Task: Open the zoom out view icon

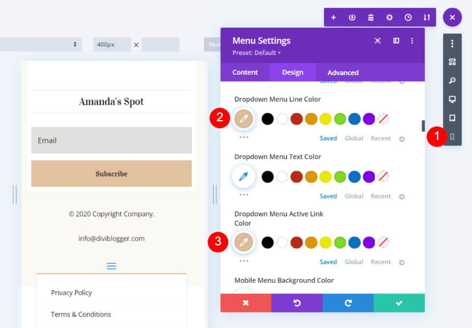Action: click(452, 80)
